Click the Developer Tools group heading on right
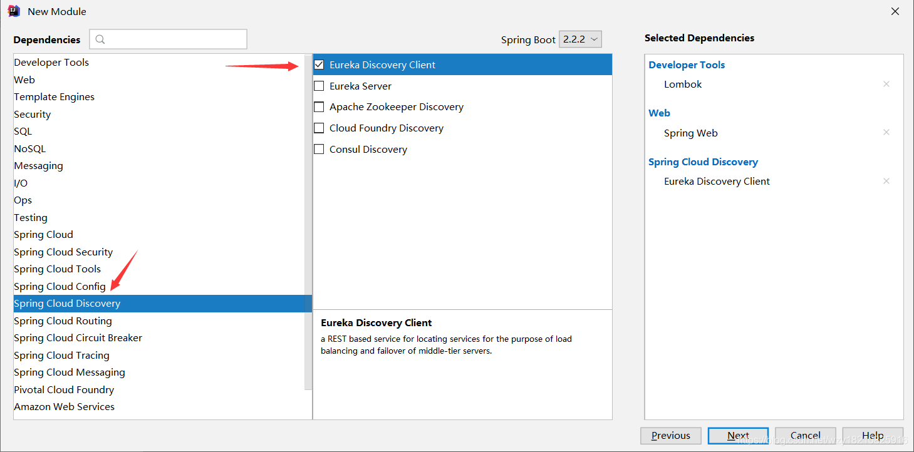Viewport: 914px width, 452px height. click(x=687, y=64)
